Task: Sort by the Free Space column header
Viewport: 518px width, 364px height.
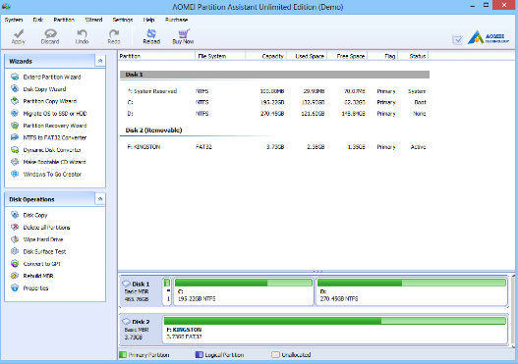Action: (347, 56)
